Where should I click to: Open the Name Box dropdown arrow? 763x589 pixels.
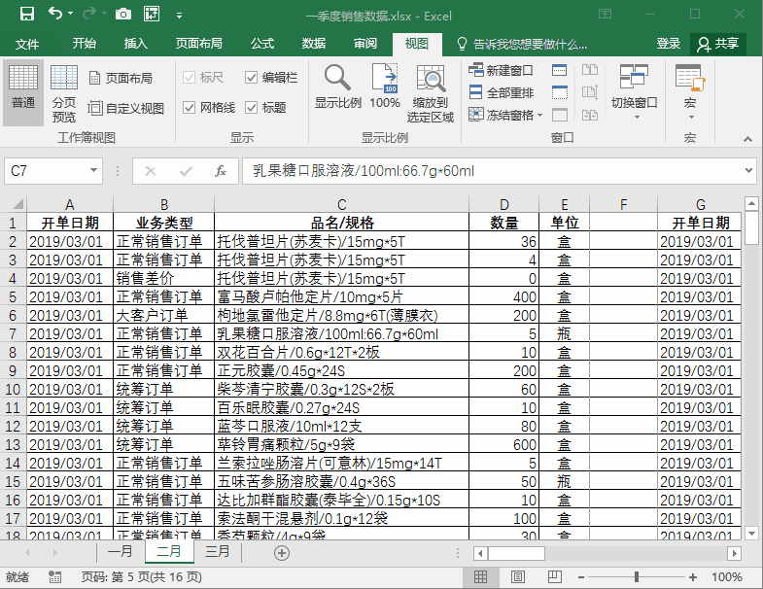[x=94, y=171]
